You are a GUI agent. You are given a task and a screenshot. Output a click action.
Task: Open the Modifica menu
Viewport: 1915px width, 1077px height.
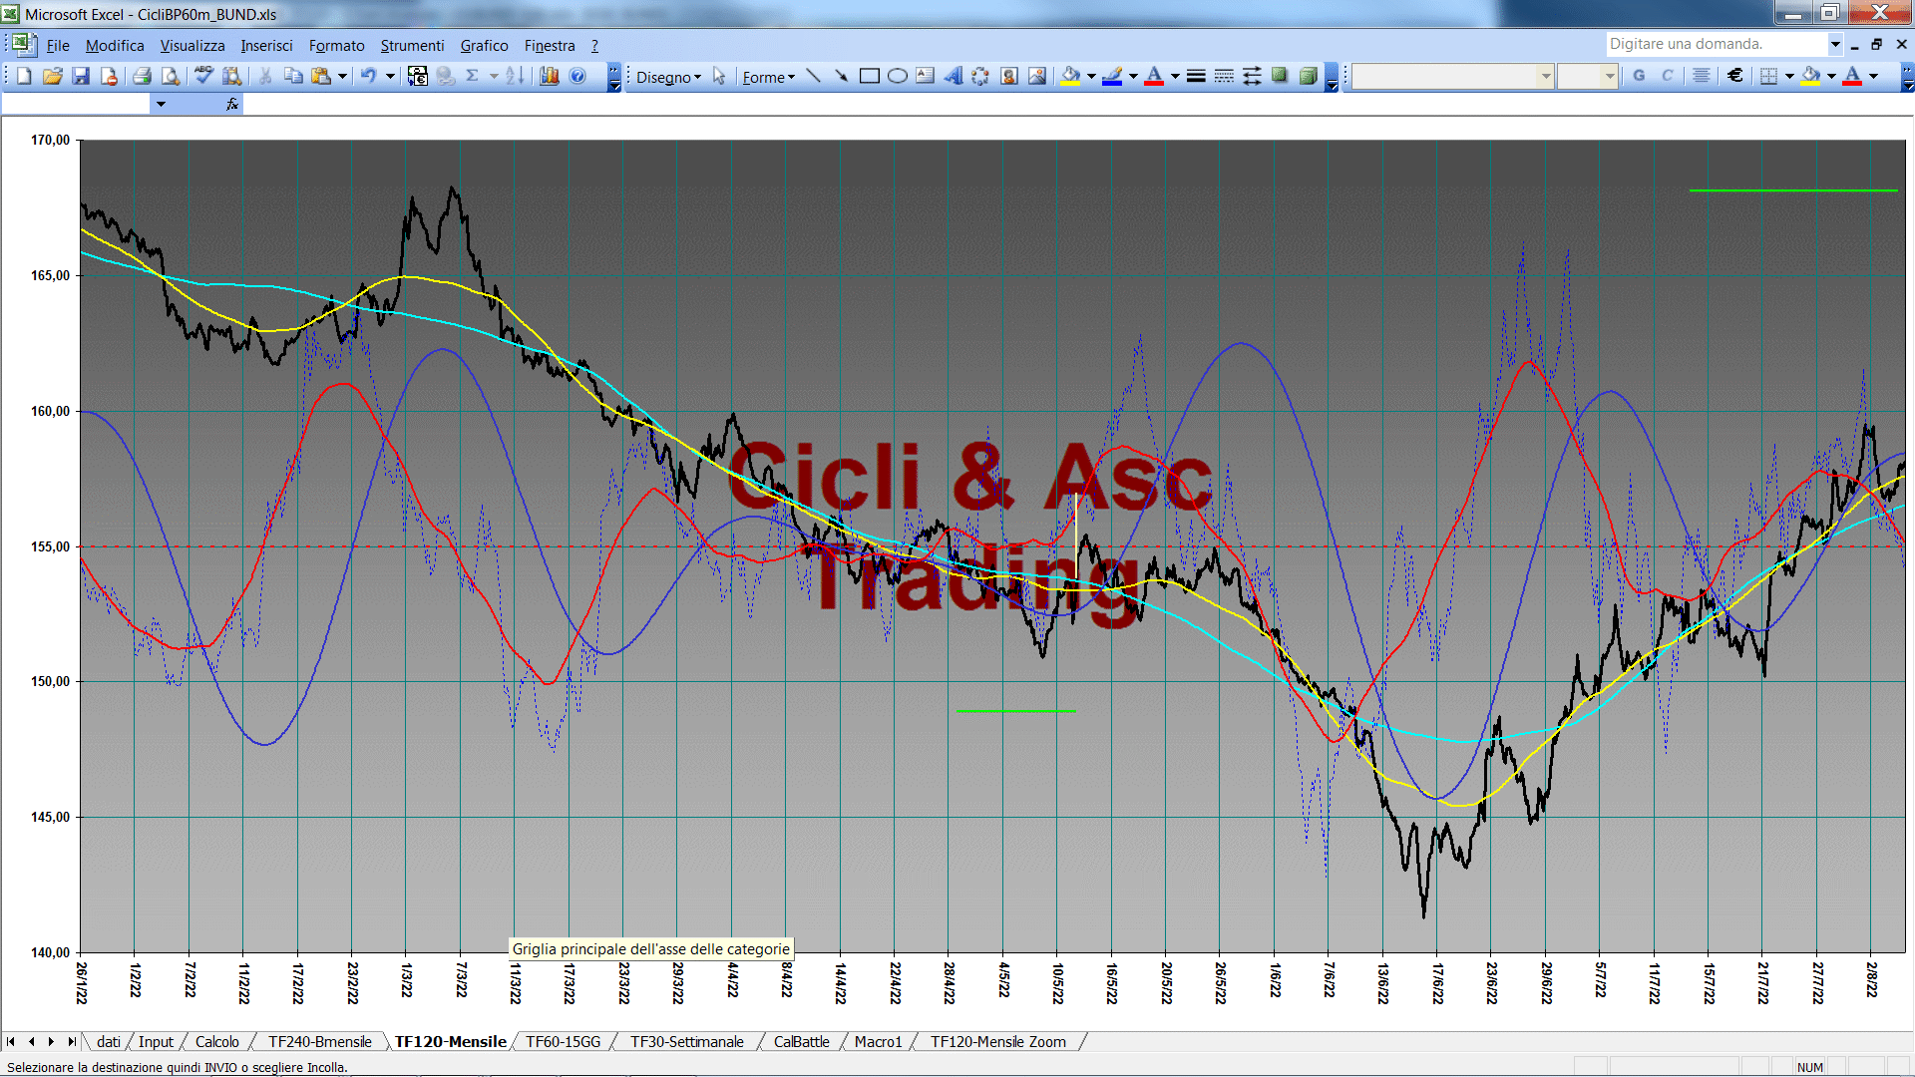[115, 46]
